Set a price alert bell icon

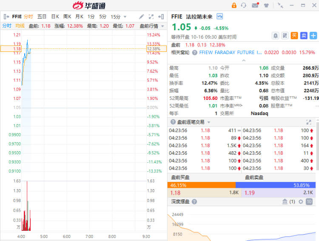[275, 36]
